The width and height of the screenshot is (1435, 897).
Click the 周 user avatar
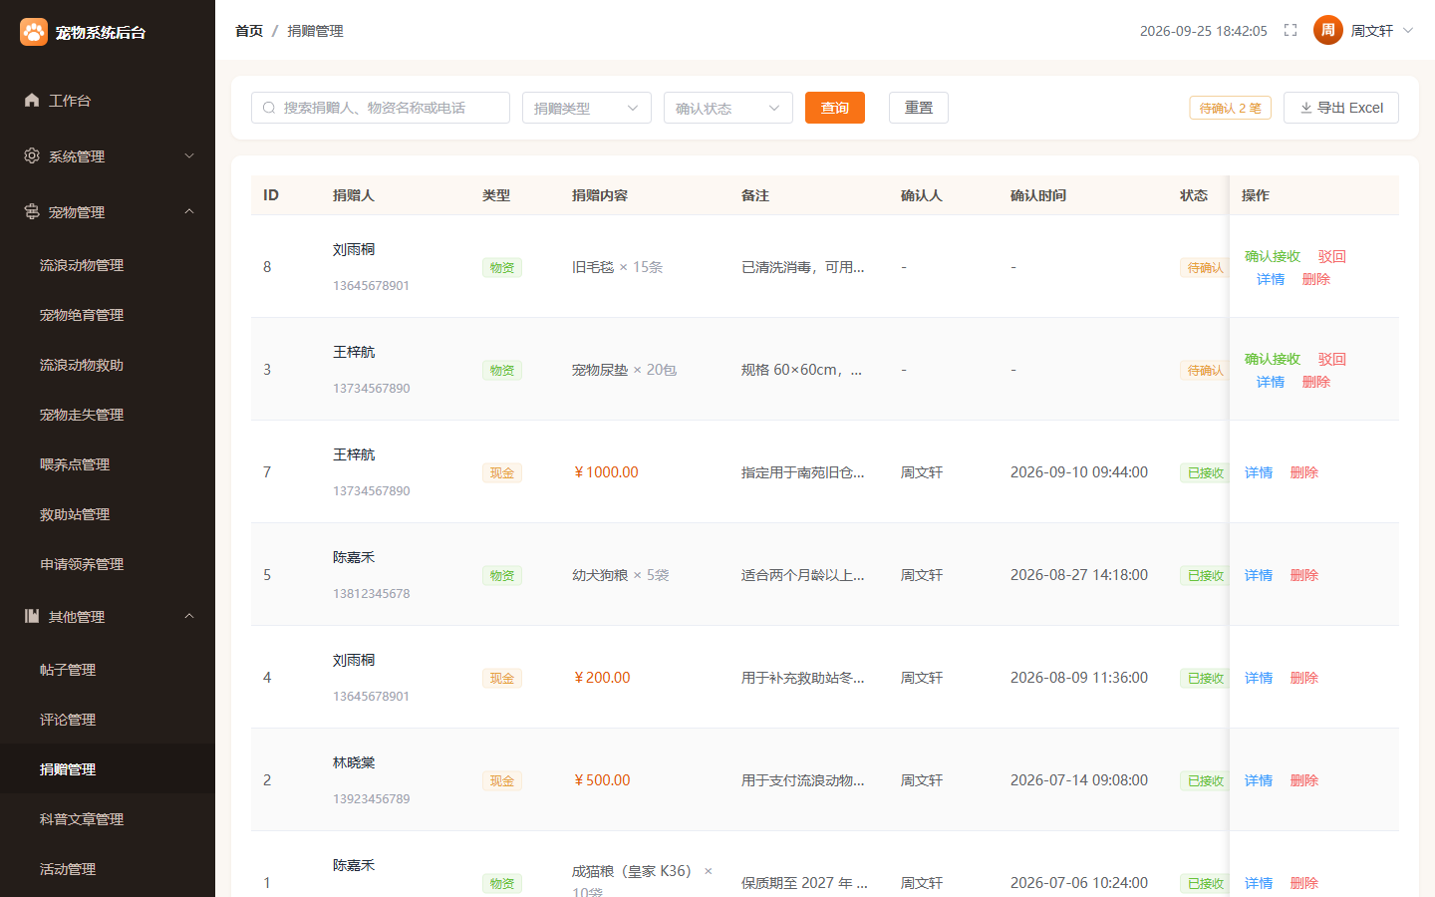(x=1328, y=31)
